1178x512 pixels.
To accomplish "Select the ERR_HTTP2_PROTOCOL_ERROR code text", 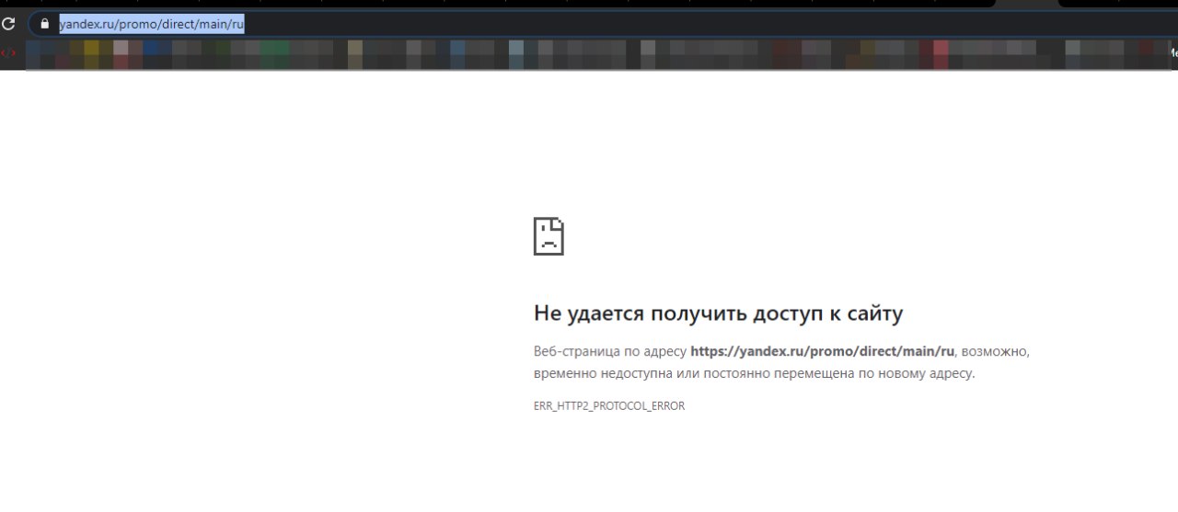I will pos(609,405).
